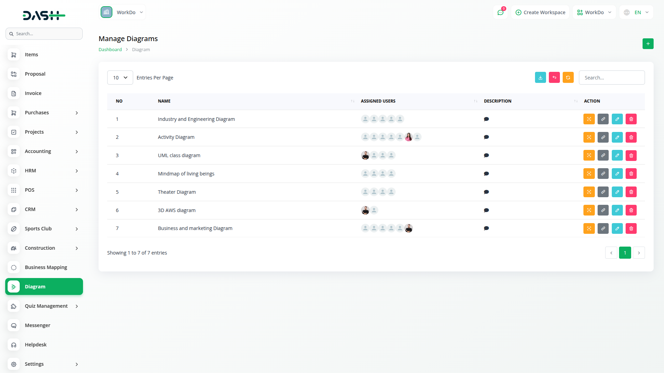The image size is (664, 373).
Task: Copy the link for Theater Diagram
Action: 603,192
